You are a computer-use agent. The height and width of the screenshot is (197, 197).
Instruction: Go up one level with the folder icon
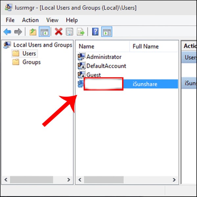click(33, 32)
